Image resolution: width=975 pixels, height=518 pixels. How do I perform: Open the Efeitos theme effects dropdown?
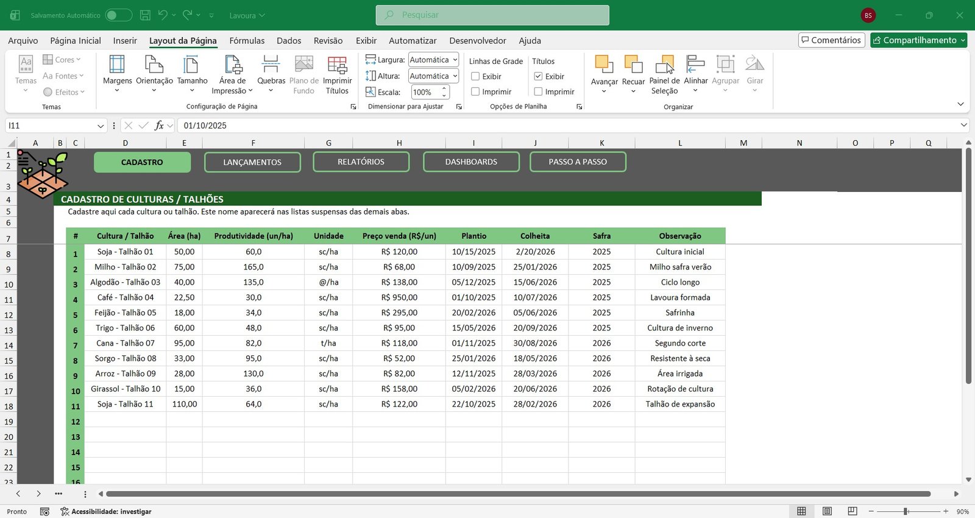[x=63, y=92]
